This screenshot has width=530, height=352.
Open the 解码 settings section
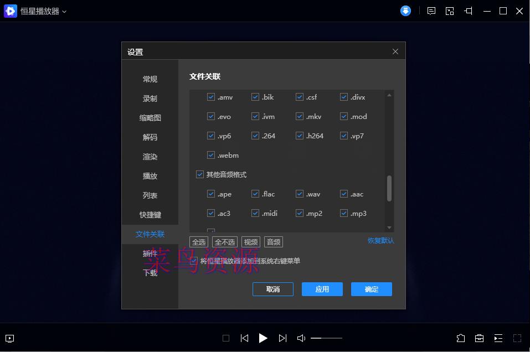point(150,137)
